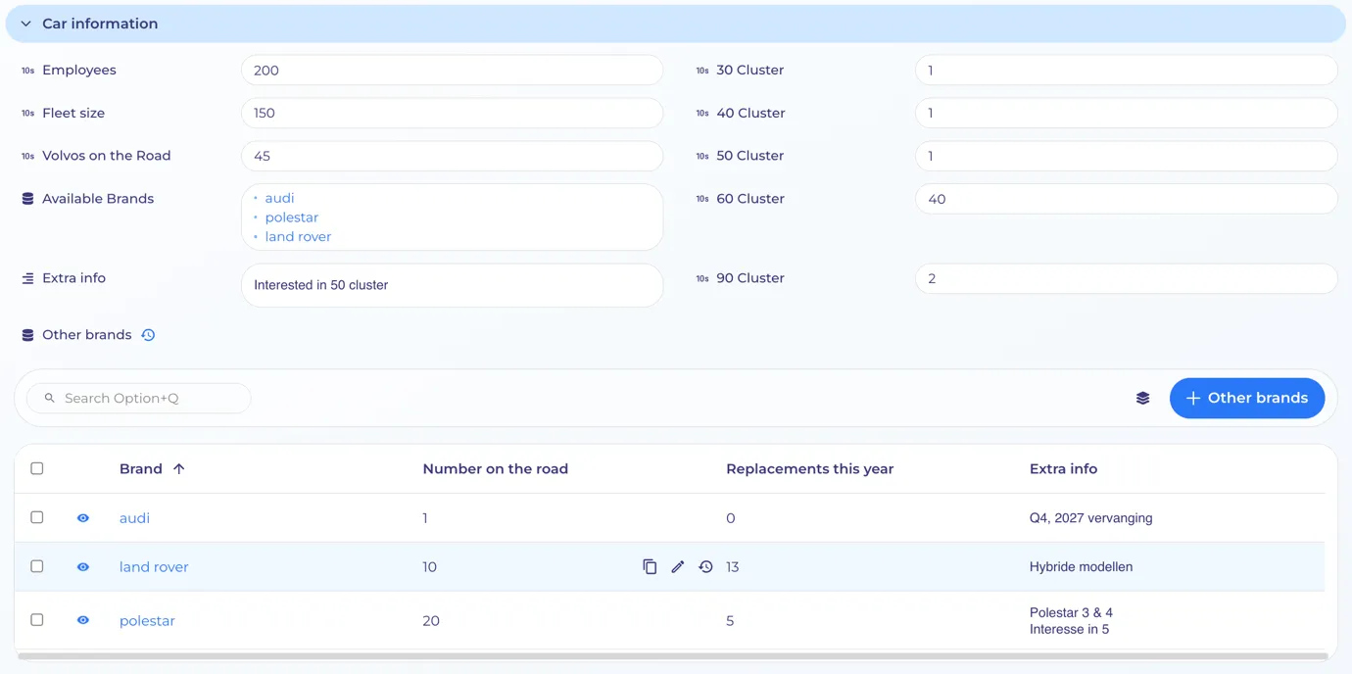Click the Employees 10s number icon
Image resolution: width=1352 pixels, height=674 pixels.
pyautogui.click(x=27, y=71)
